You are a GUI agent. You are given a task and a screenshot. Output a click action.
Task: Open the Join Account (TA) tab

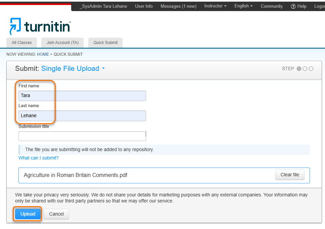(62, 43)
